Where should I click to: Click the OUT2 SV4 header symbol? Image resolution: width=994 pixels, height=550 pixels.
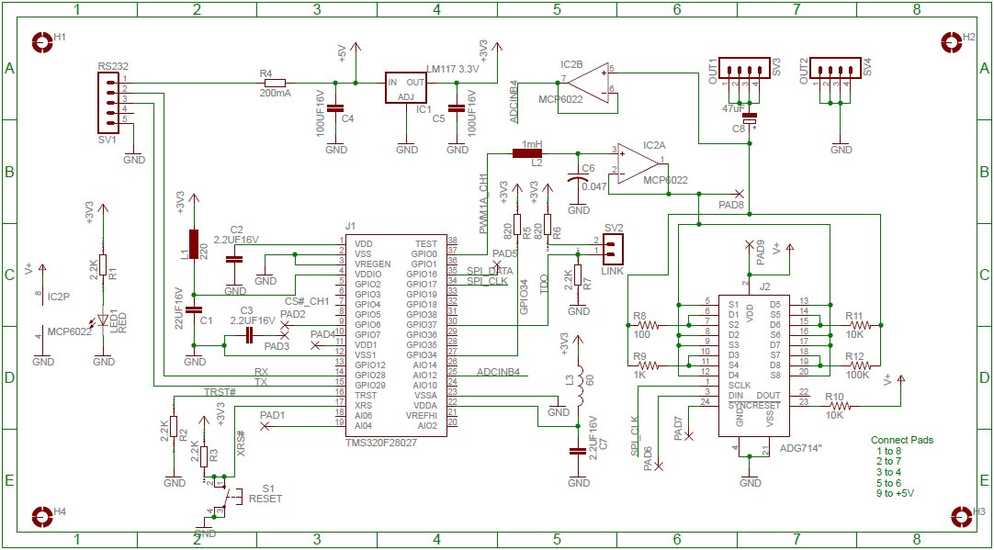pyautogui.click(x=836, y=69)
